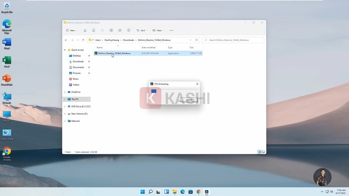Open Microsoft Store from taskbar

click(x=191, y=192)
